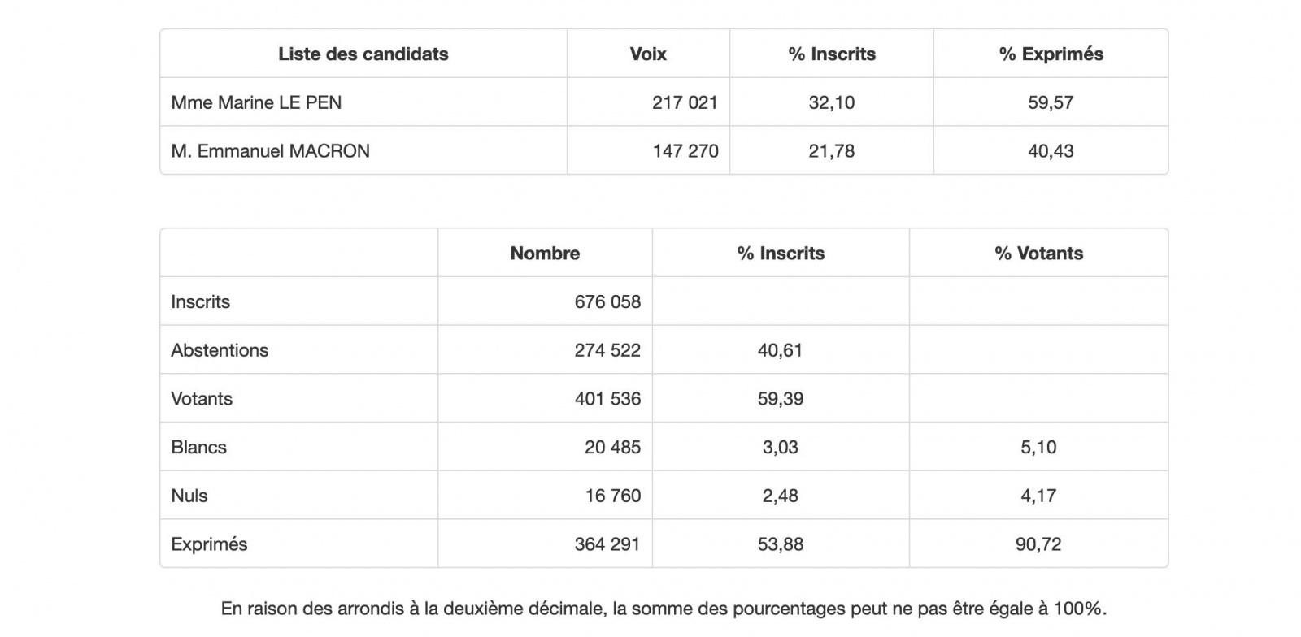Click the Liste des candidats column header
The height and width of the screenshot is (637, 1301).
click(363, 54)
